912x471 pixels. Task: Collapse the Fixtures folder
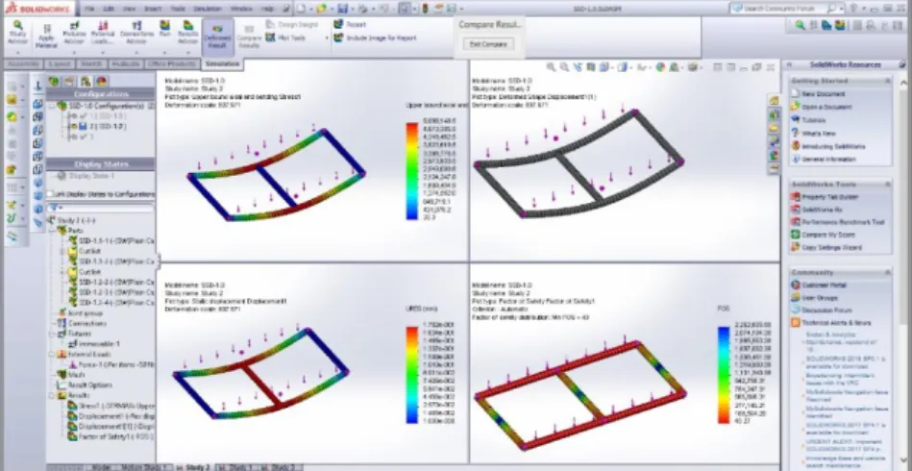coord(52,335)
